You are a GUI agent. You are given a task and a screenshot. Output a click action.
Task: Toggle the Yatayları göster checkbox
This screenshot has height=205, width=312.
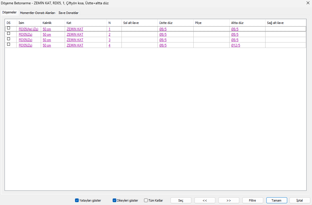(77, 200)
